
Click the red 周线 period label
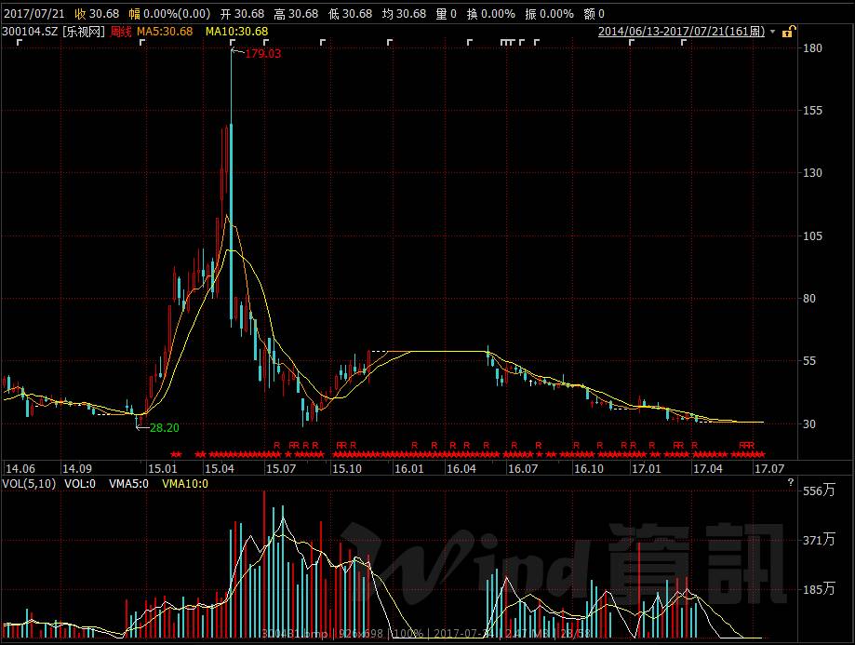pos(121,32)
